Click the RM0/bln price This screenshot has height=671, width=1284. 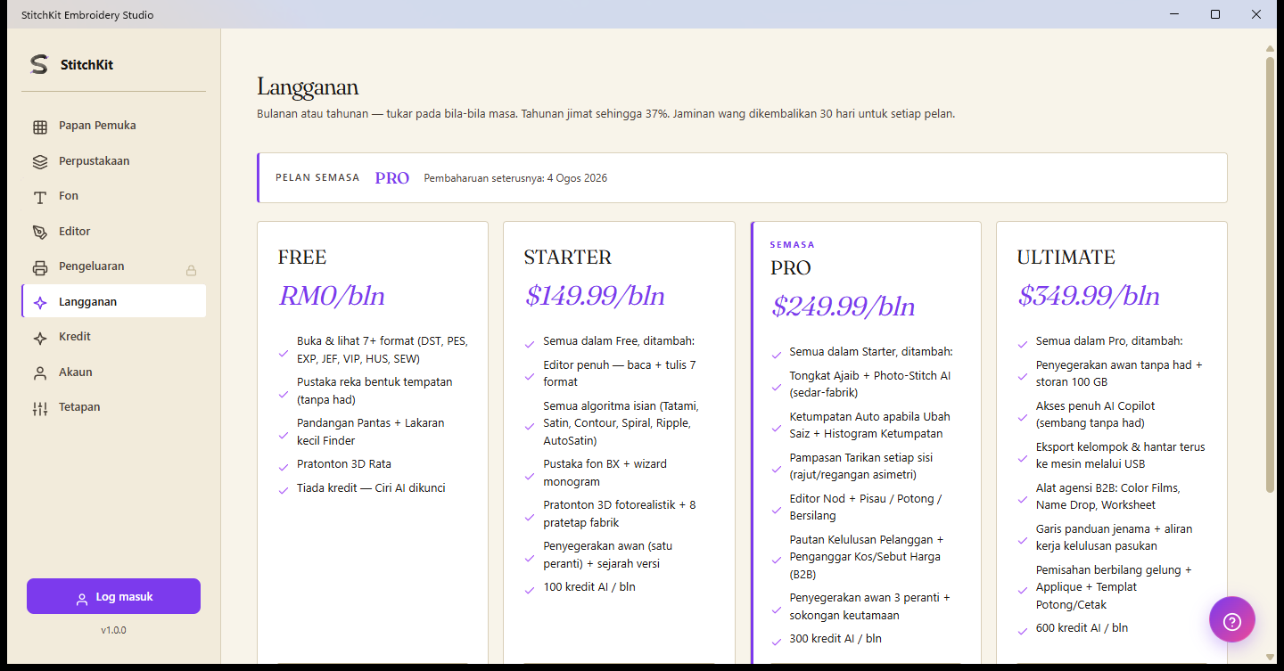(x=332, y=296)
